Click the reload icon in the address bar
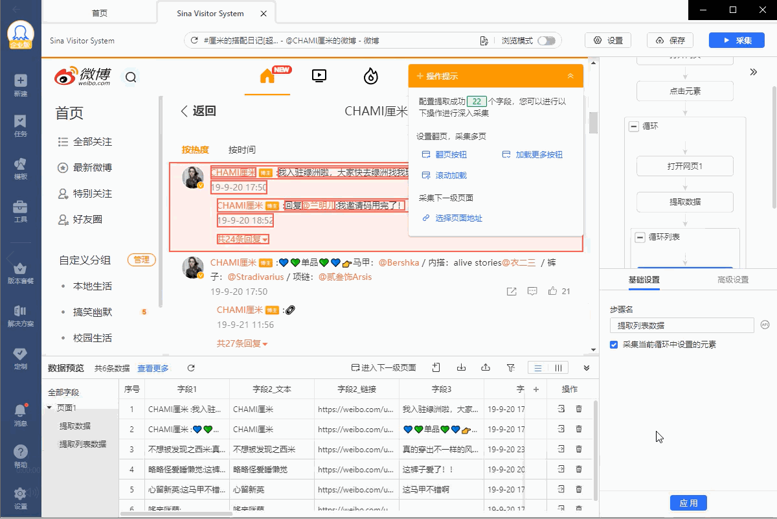The width and height of the screenshot is (777, 519). pos(194,40)
